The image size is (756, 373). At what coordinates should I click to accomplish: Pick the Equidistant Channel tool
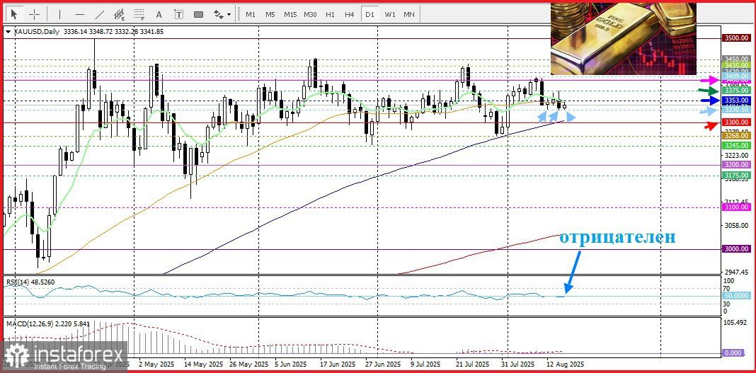coord(120,14)
